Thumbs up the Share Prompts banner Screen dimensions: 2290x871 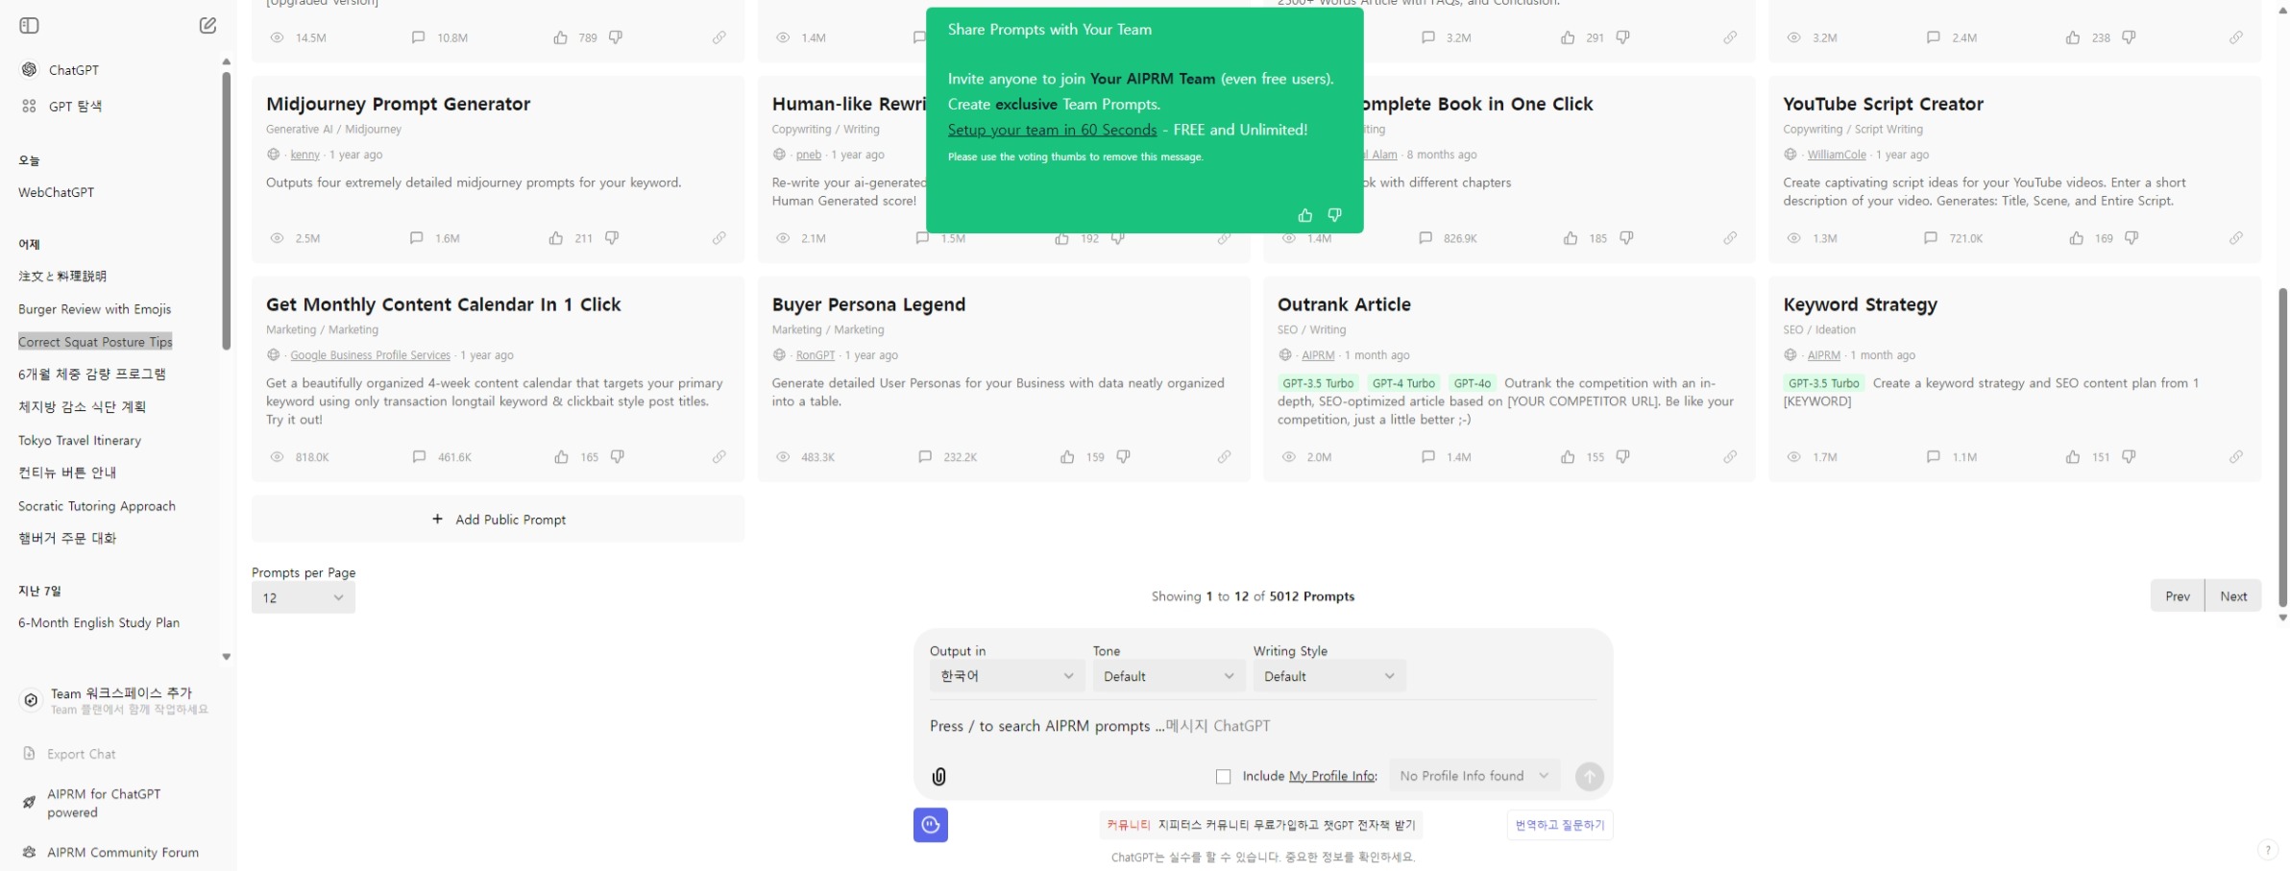[1304, 215]
